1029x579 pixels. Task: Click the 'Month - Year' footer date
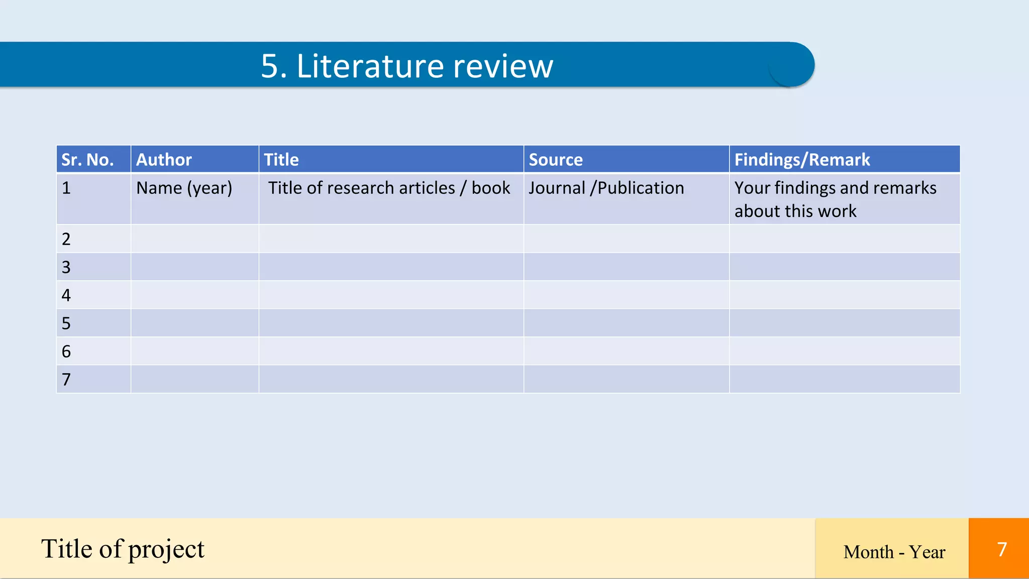(894, 552)
